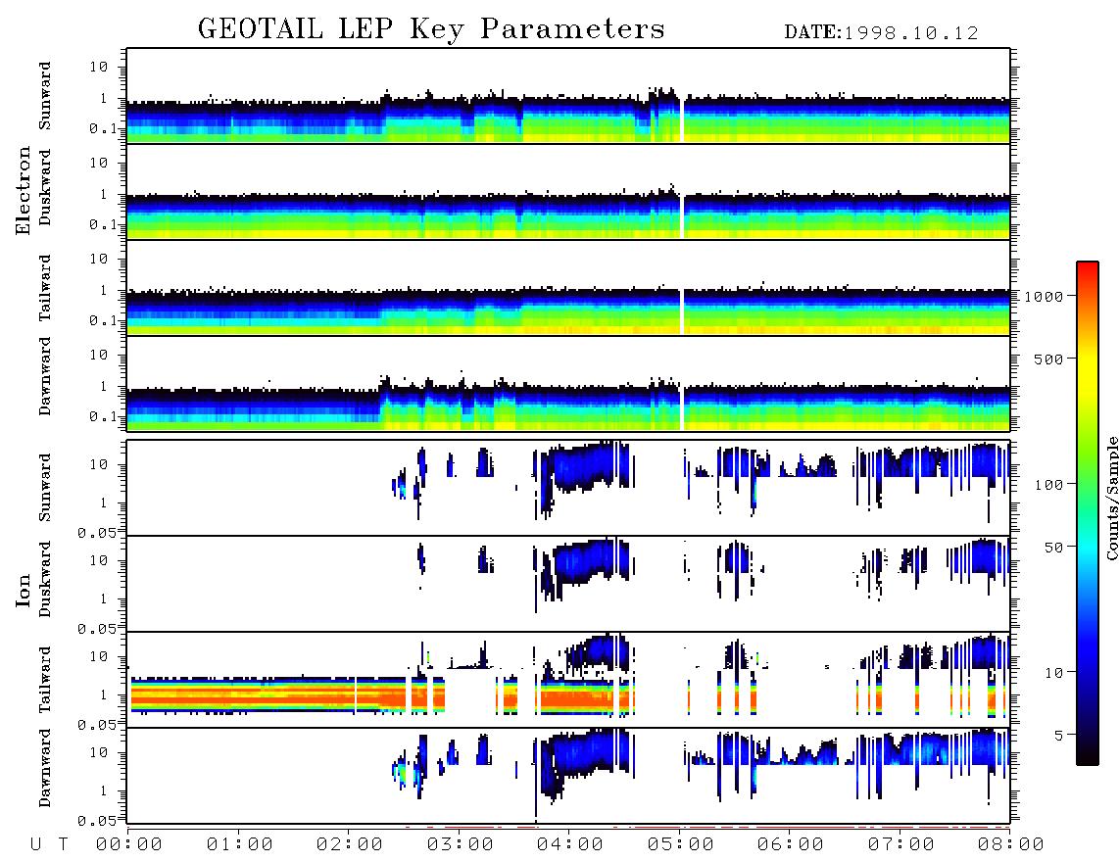The image size is (1119, 862).
Task: Select the "03:00" time tick label
Action: pos(461,845)
